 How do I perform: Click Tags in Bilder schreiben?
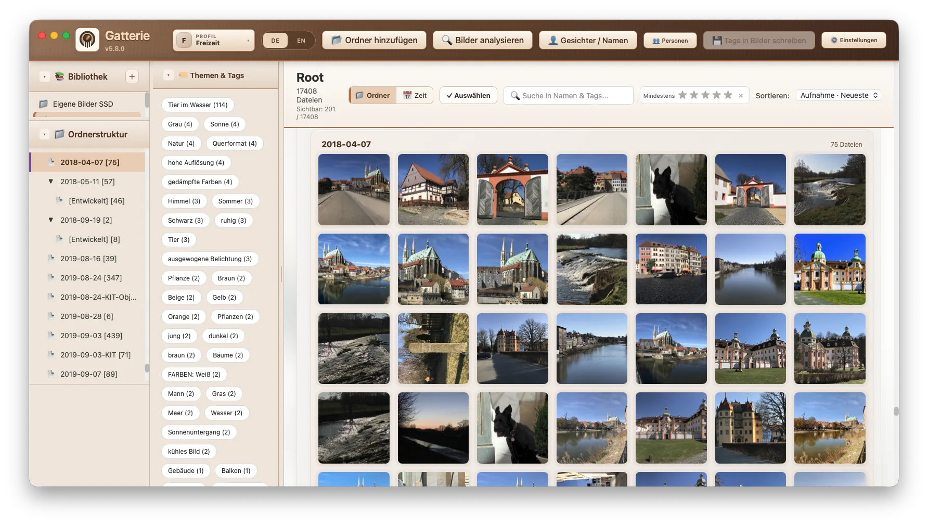coord(759,40)
